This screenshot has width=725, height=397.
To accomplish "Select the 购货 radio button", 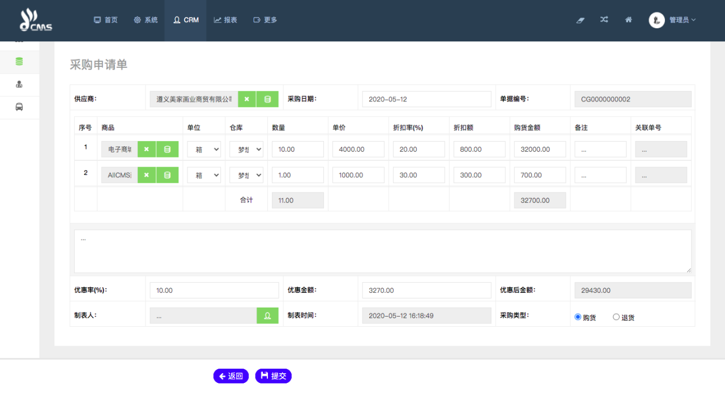I will (578, 317).
